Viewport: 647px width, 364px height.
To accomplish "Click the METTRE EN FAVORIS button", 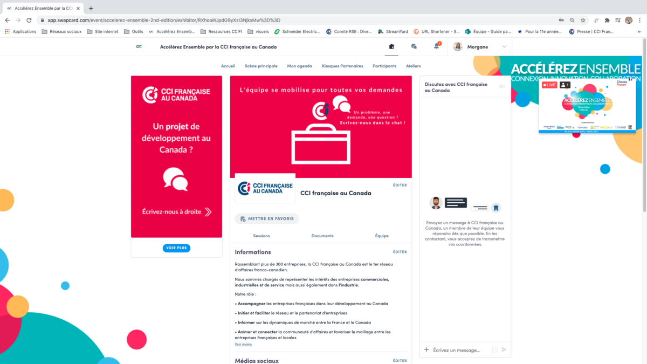I will point(267,219).
